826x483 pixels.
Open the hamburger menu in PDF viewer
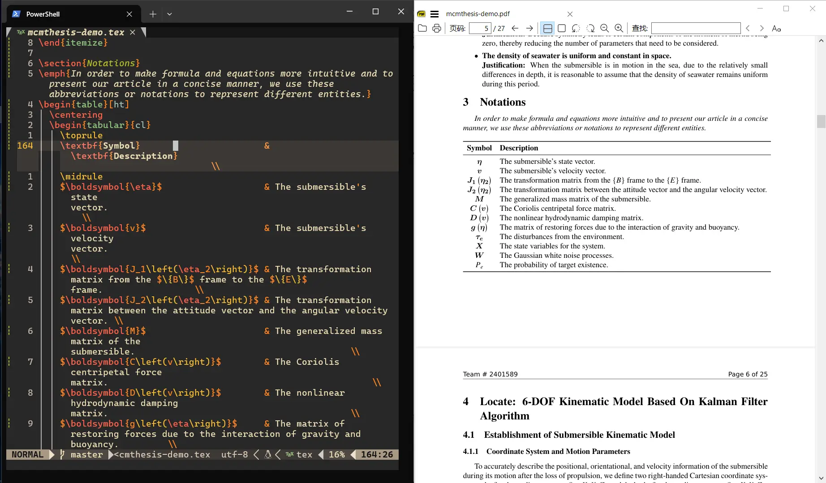[435, 14]
